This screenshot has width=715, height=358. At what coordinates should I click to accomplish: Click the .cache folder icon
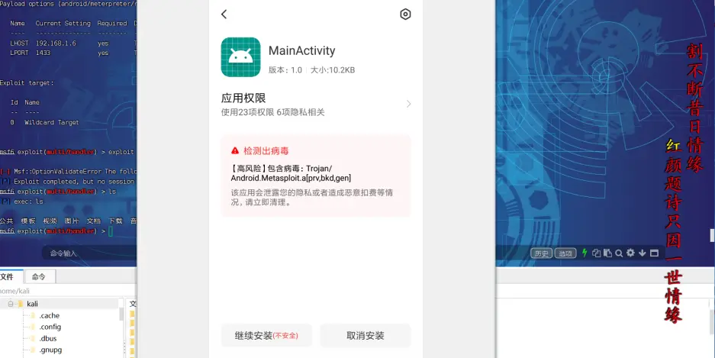point(32,315)
